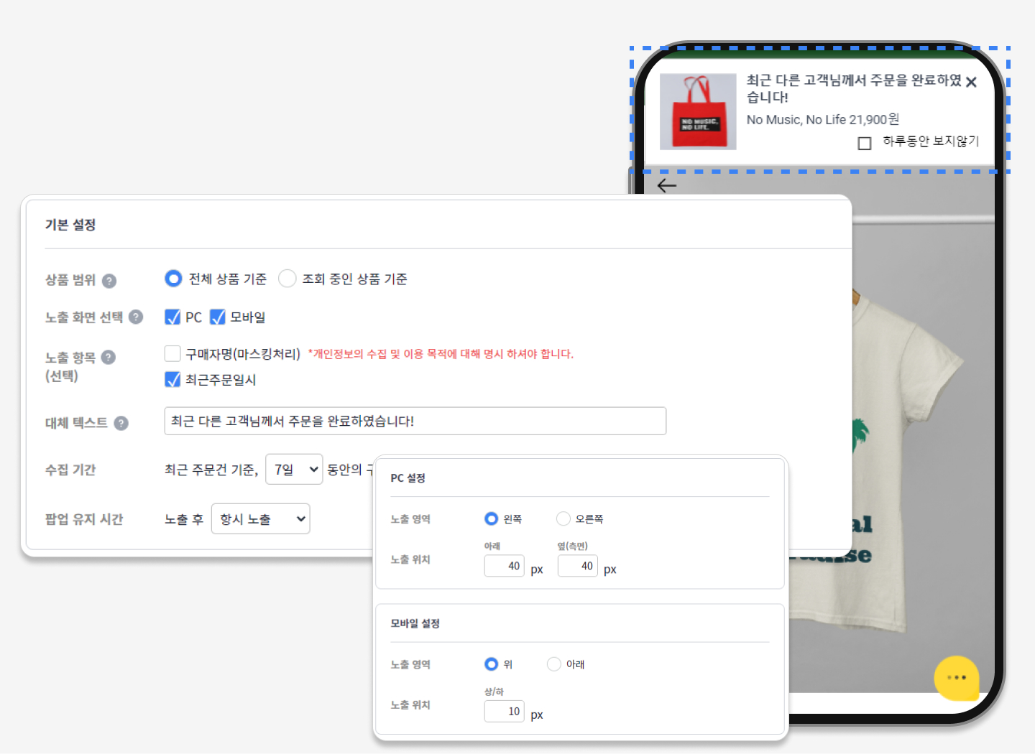Open the 7일 collection period dropdown

tap(294, 470)
